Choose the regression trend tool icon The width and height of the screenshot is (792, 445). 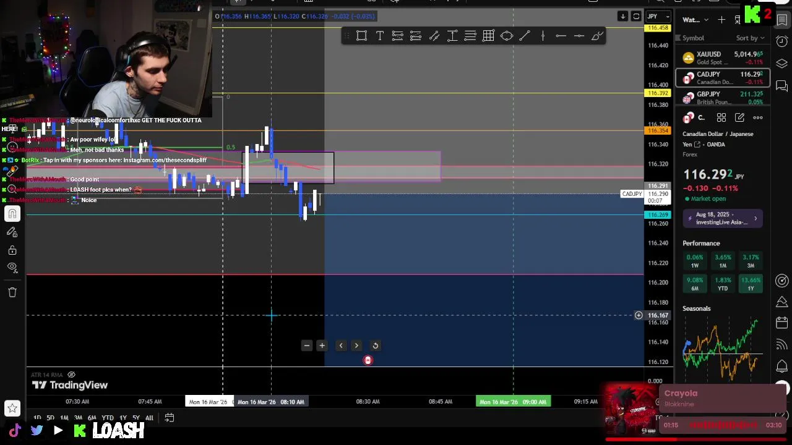click(434, 36)
